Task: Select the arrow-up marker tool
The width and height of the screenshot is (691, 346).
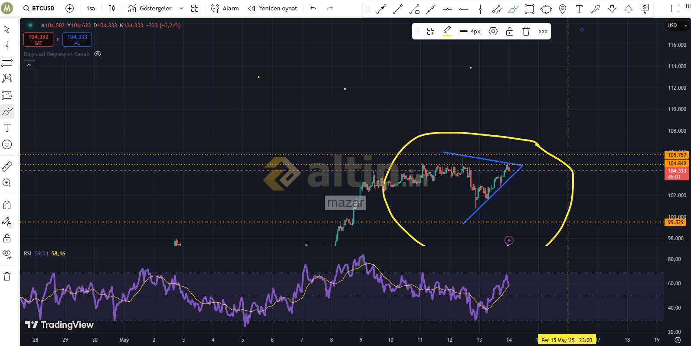Action: (x=629, y=9)
